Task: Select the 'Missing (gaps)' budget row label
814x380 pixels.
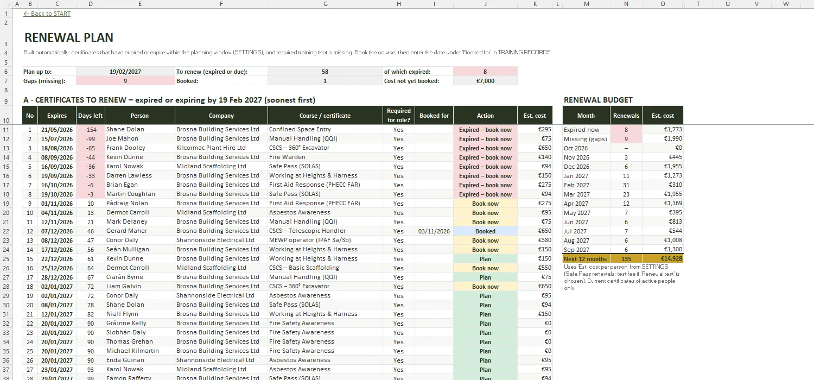Action: [586, 139]
